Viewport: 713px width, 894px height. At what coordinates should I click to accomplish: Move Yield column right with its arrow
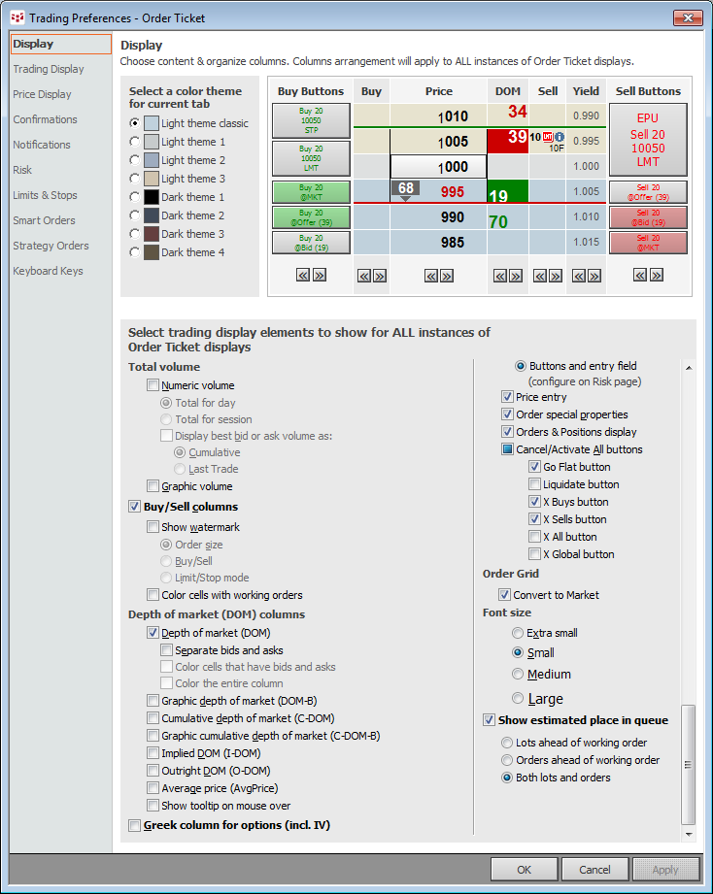pyautogui.click(x=592, y=276)
